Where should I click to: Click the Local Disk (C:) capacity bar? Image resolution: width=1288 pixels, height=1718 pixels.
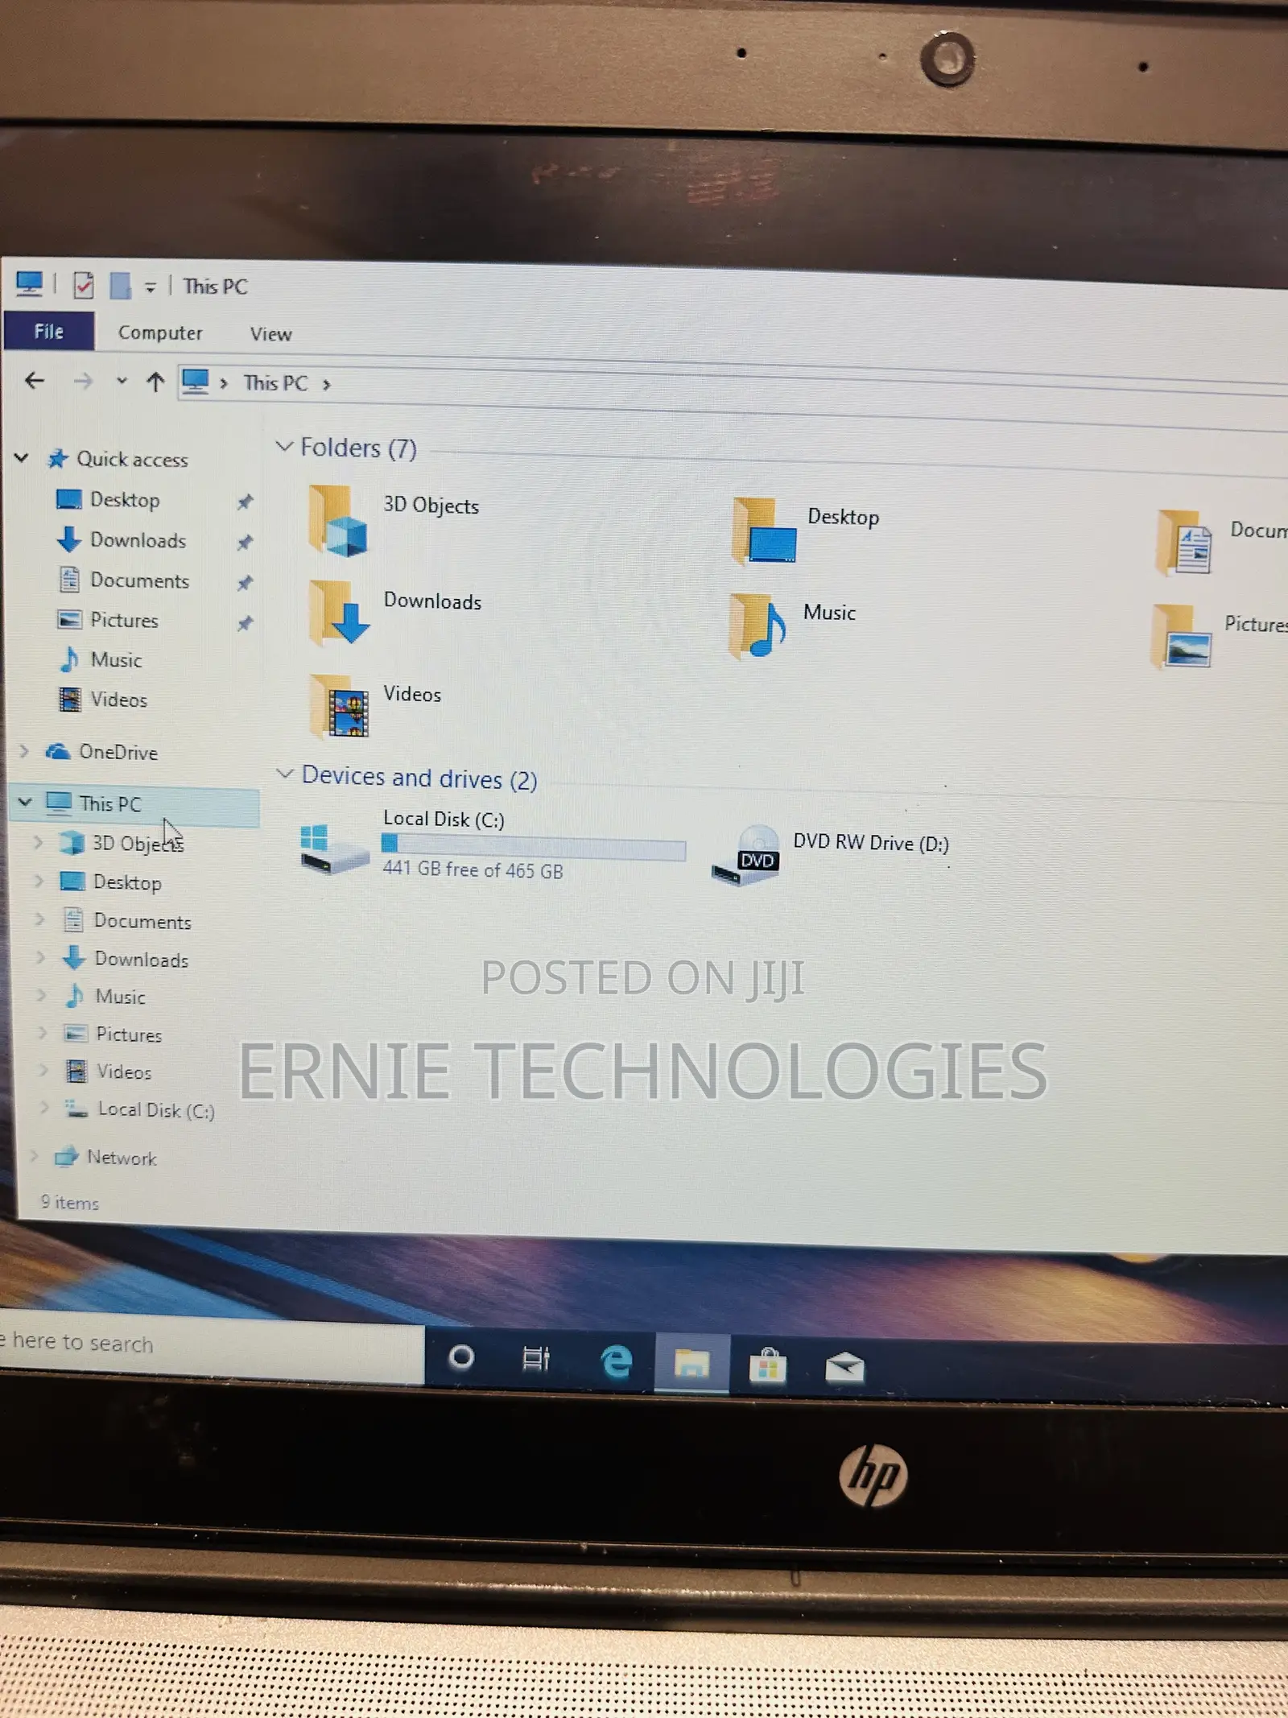point(533,846)
